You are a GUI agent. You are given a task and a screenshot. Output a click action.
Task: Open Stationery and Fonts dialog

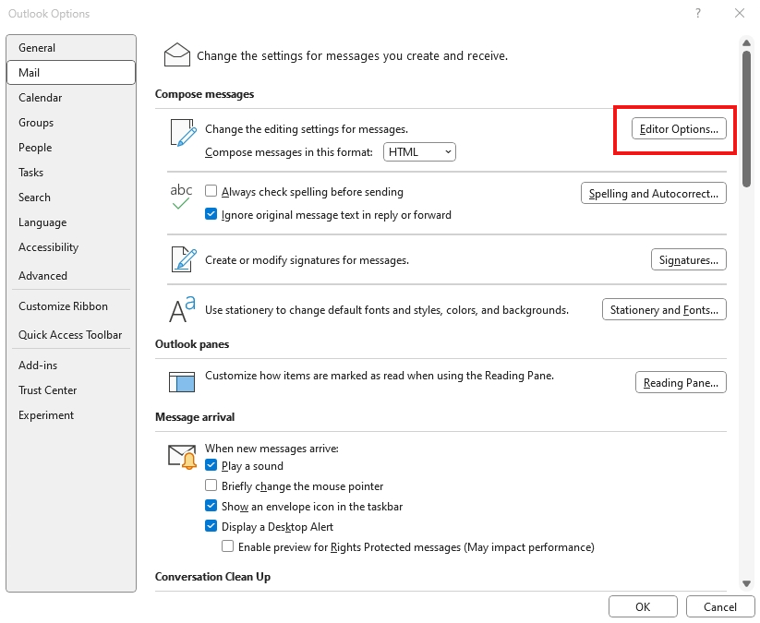pyautogui.click(x=664, y=309)
